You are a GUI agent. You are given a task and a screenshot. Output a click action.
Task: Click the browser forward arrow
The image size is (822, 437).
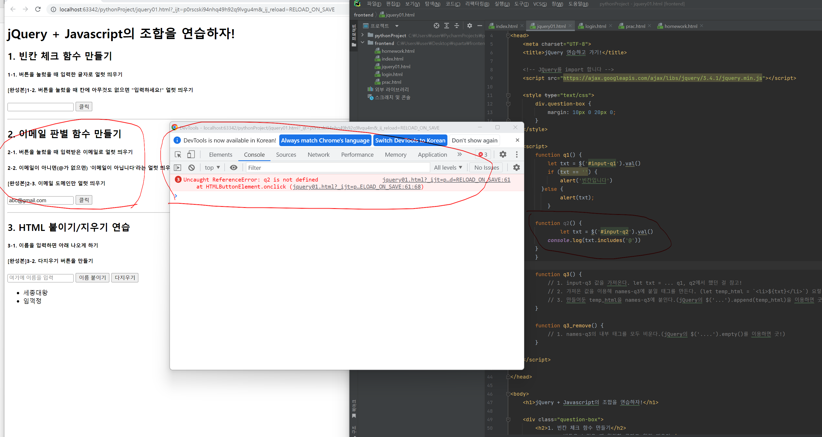coord(26,9)
